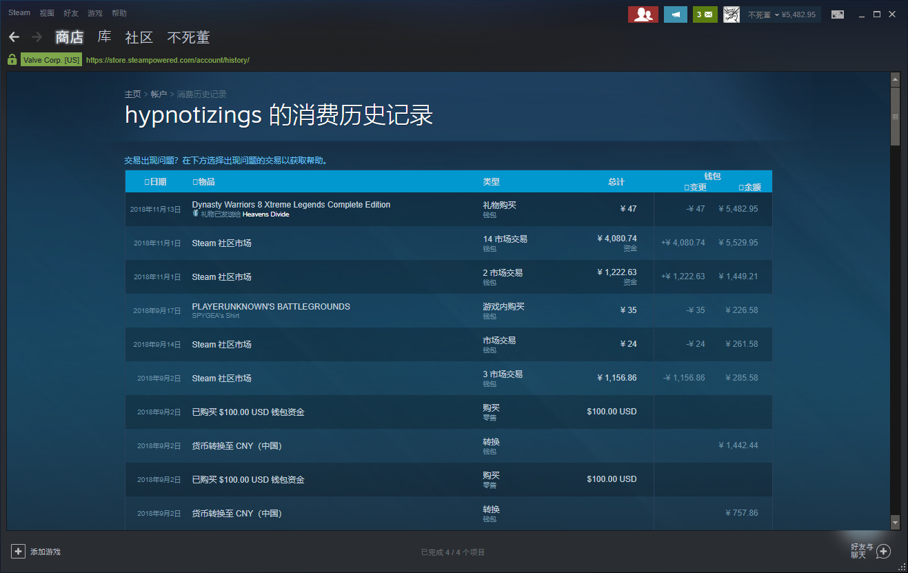This screenshot has width=908, height=573.
Task: Switch to the 库 tab
Action: pyautogui.click(x=104, y=37)
